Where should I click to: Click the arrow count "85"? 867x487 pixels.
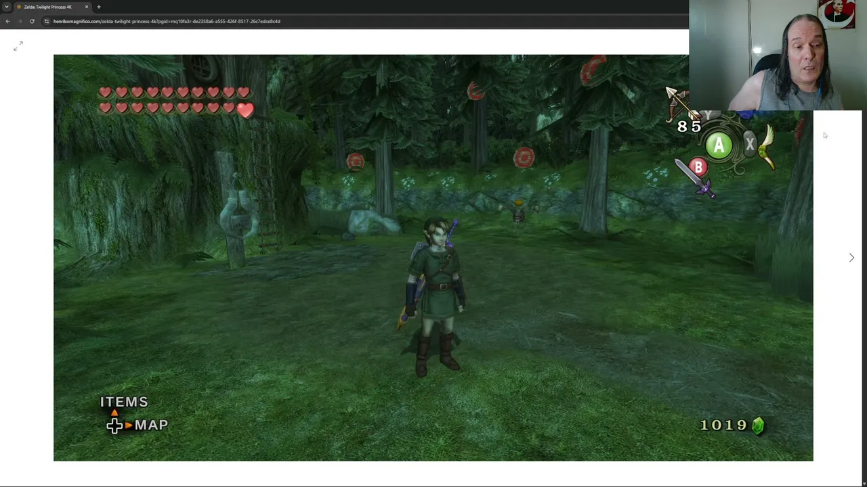tap(690, 126)
